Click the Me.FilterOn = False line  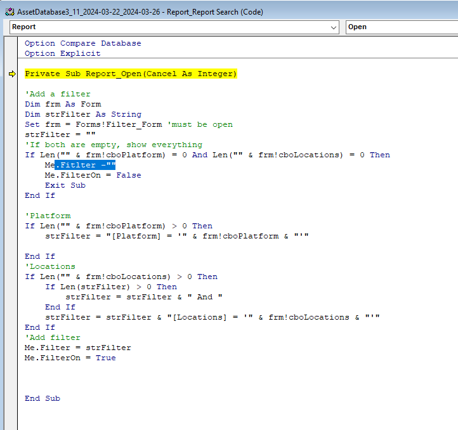93,175
